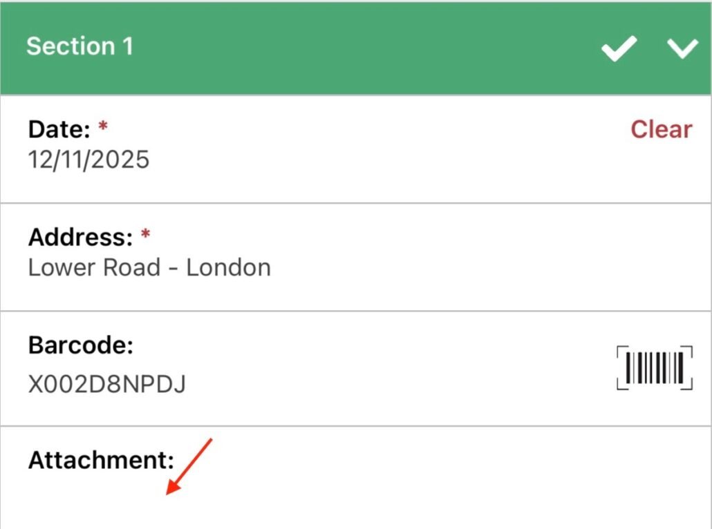The image size is (712, 529).
Task: Click the Lower Road - London address value
Action: [x=149, y=267]
